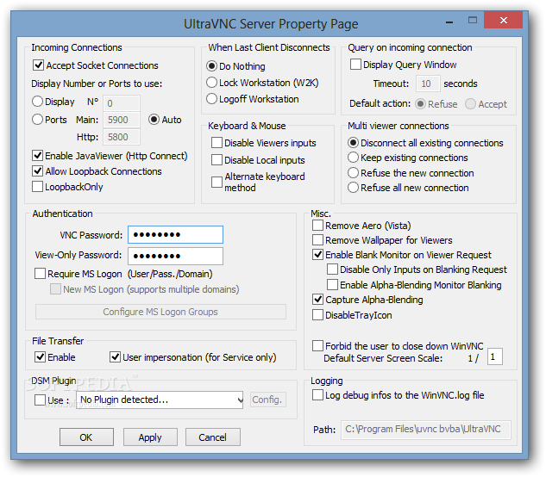The width and height of the screenshot is (546, 477).
Task: Select Accept as default action
Action: pos(470,104)
